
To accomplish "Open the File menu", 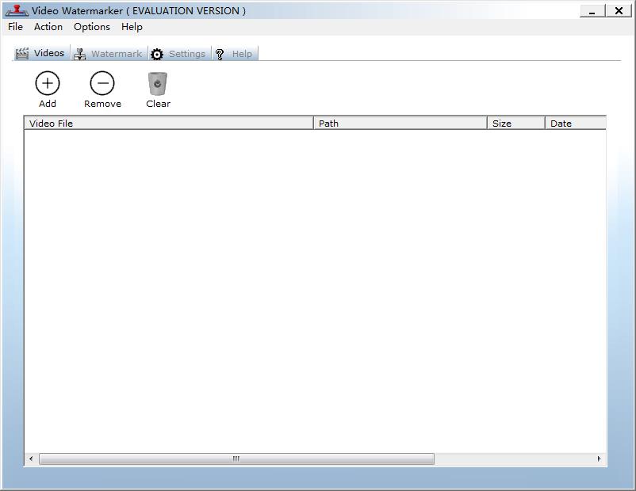I will click(15, 27).
